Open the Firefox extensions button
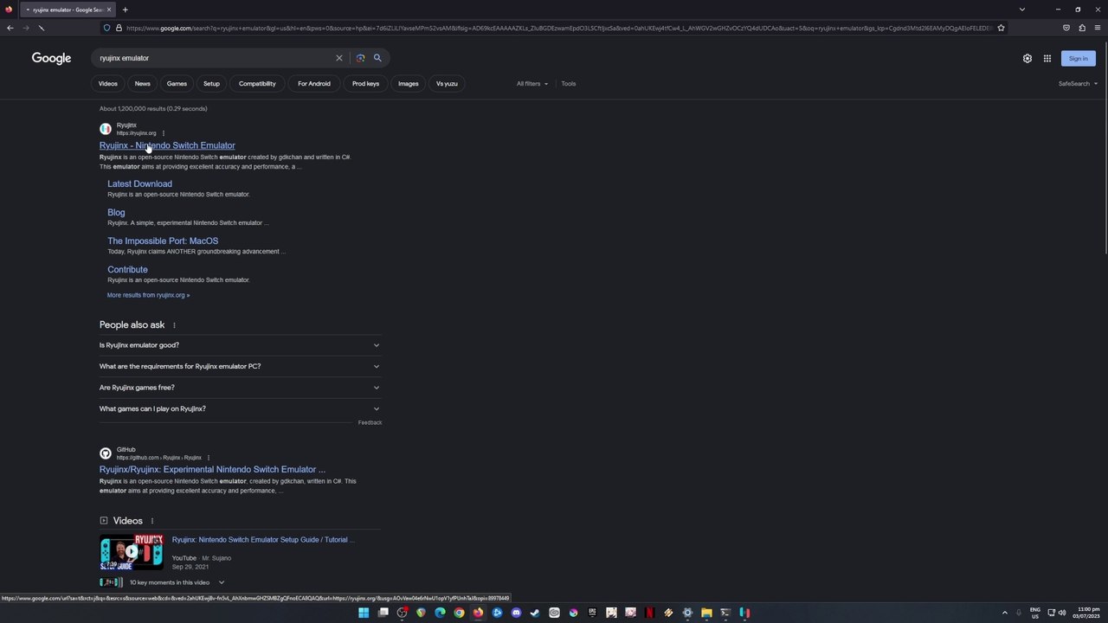 point(1081,28)
